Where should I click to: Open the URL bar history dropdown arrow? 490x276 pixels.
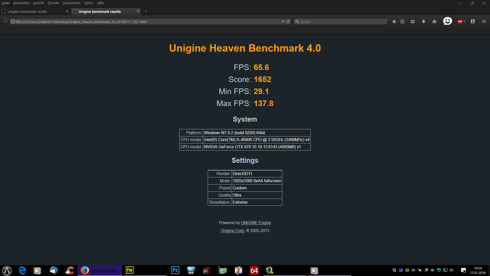[283, 22]
